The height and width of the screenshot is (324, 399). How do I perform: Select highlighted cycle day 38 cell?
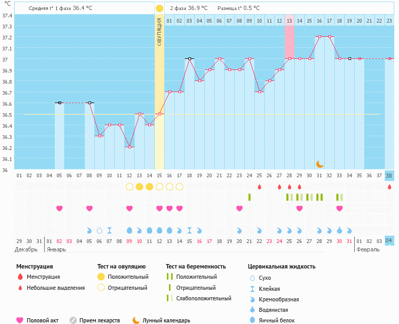point(389,176)
